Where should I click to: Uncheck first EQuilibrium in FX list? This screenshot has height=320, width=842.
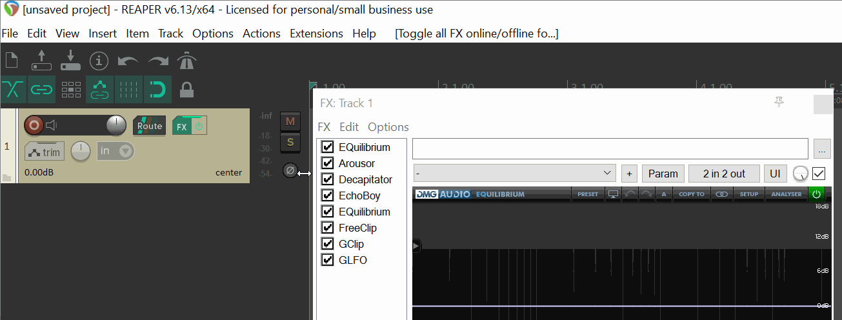point(328,147)
